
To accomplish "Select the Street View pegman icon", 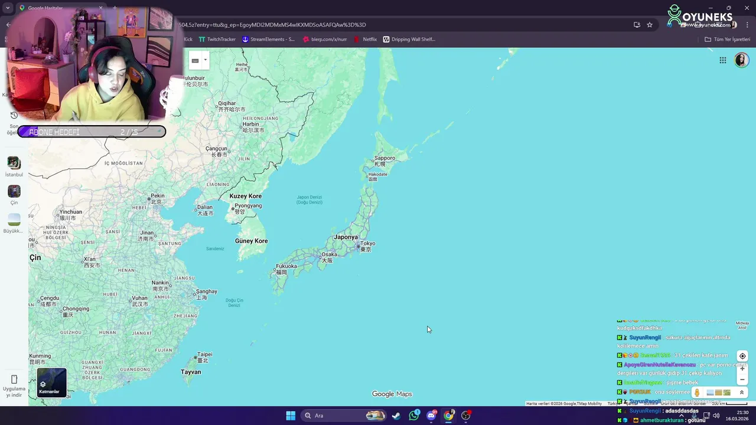I will pos(697,393).
